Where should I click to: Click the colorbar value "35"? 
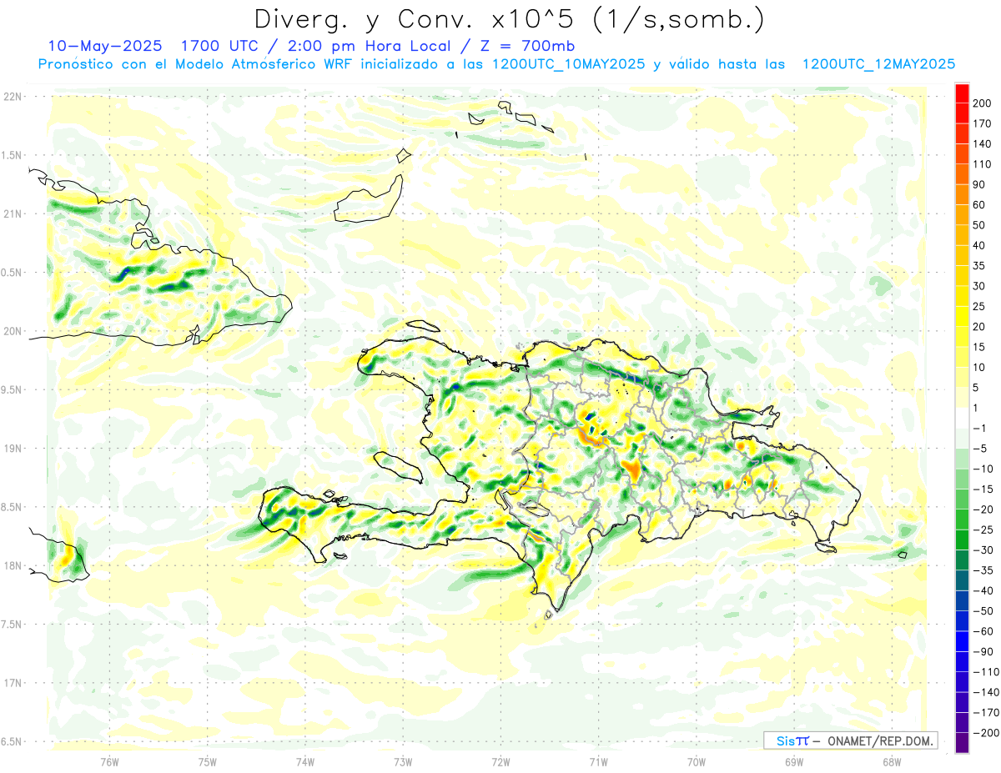(x=979, y=266)
